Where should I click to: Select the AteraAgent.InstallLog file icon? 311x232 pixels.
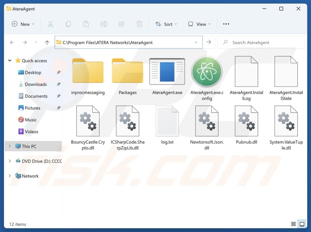click(246, 71)
